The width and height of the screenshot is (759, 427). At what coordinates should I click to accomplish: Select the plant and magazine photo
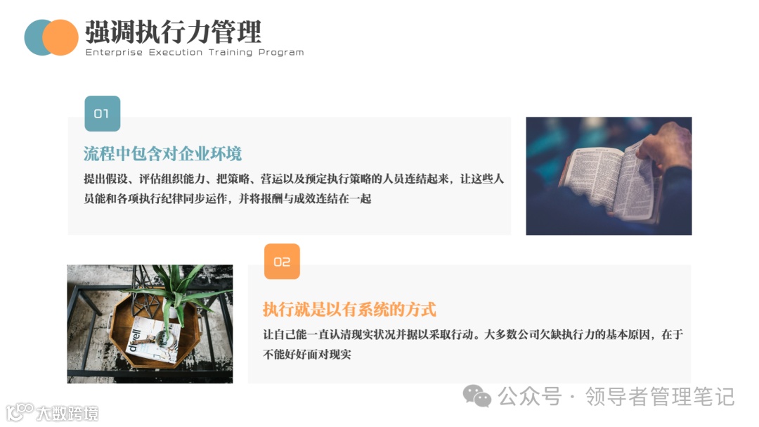tap(150, 324)
